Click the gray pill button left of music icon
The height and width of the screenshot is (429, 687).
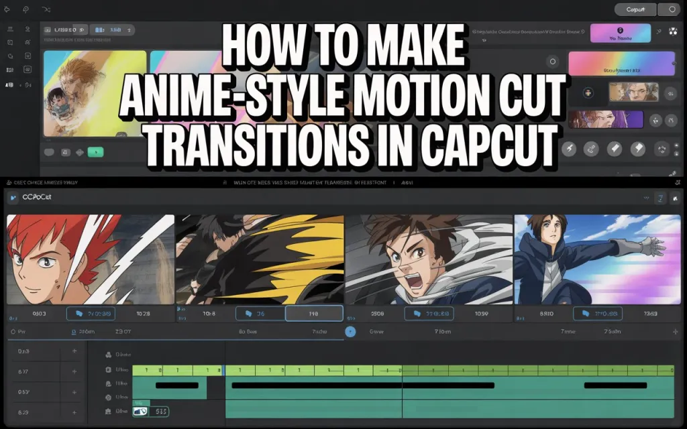pyautogui.click(x=49, y=152)
